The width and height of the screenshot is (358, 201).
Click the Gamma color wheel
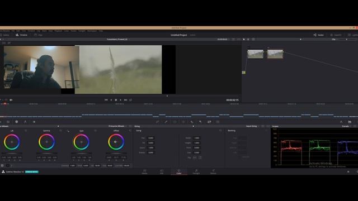(x=46, y=142)
